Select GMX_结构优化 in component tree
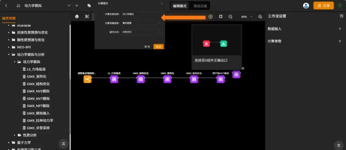The width and height of the screenshot is (346, 150). (x=38, y=84)
